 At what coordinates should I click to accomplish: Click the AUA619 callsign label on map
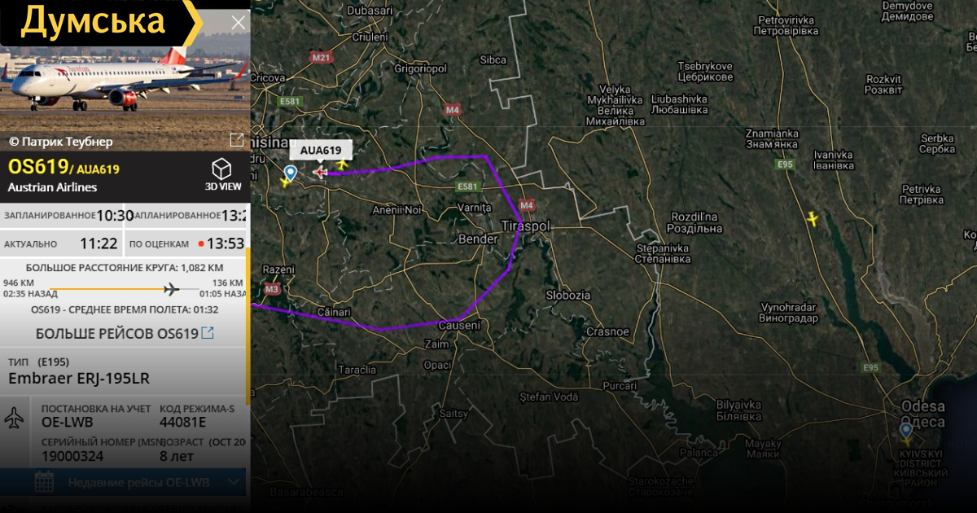(321, 150)
